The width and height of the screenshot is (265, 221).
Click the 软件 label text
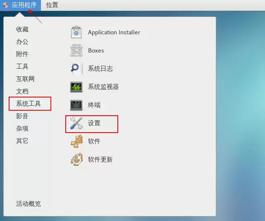pyautogui.click(x=94, y=141)
